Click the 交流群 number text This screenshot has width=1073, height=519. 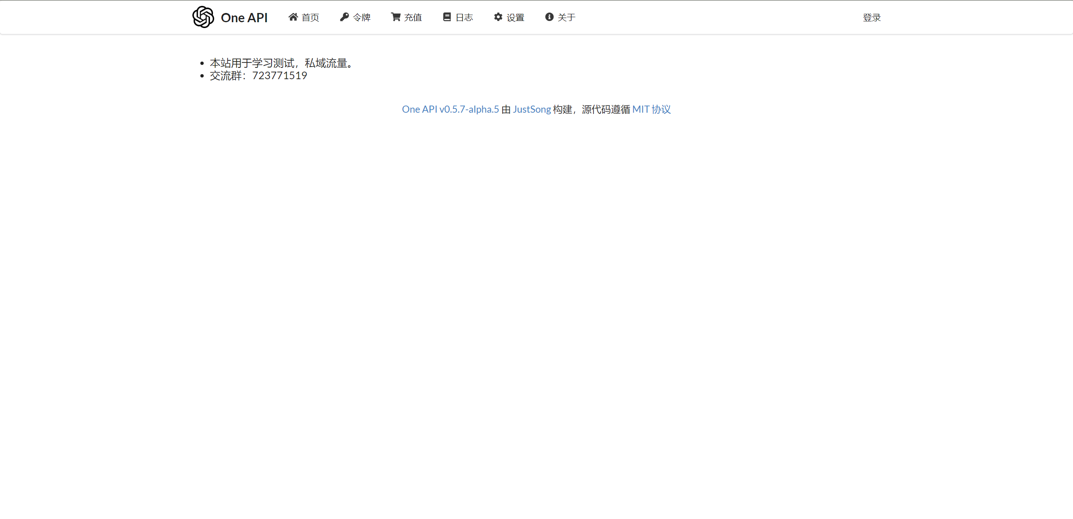click(258, 76)
